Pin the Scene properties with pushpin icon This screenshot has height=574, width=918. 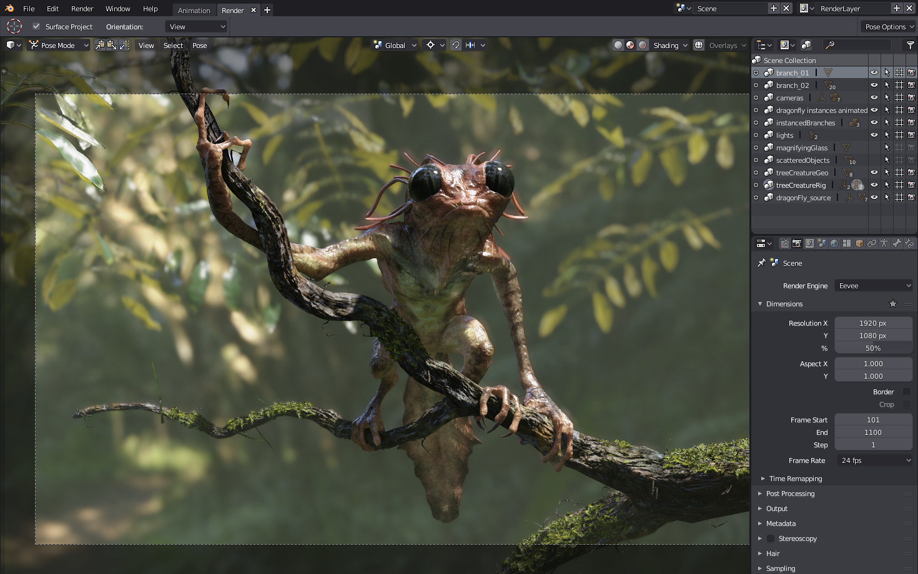point(761,263)
